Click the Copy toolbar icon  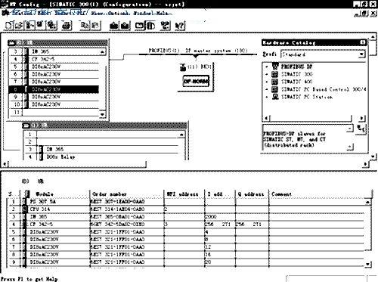coord(85,26)
